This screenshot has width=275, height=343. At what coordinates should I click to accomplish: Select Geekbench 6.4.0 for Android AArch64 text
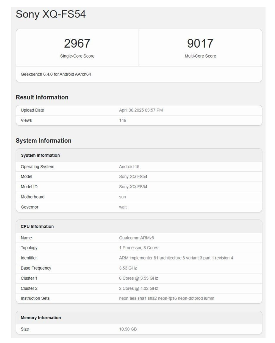56,74
